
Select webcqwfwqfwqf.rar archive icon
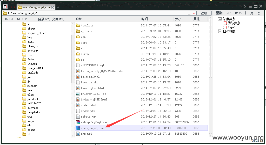[78, 122]
